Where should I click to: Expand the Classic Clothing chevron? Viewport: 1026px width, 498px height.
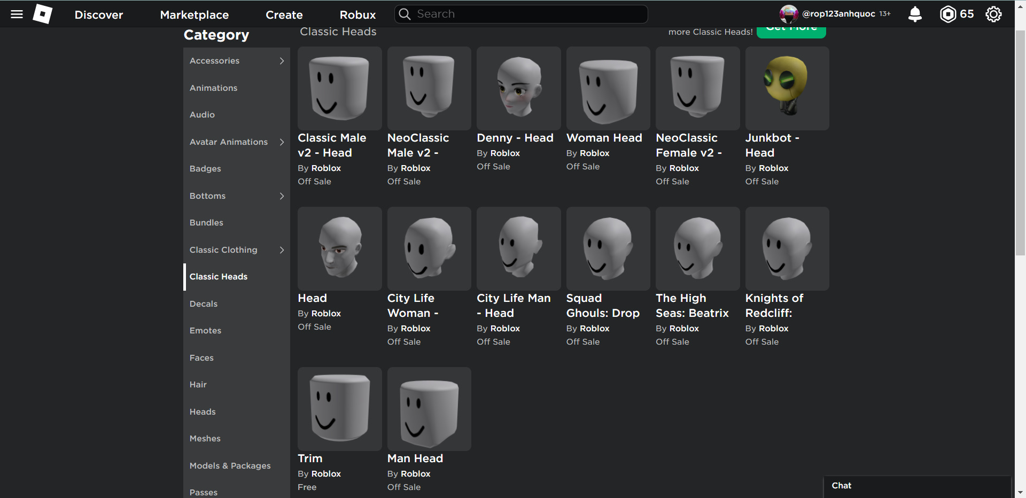click(282, 250)
